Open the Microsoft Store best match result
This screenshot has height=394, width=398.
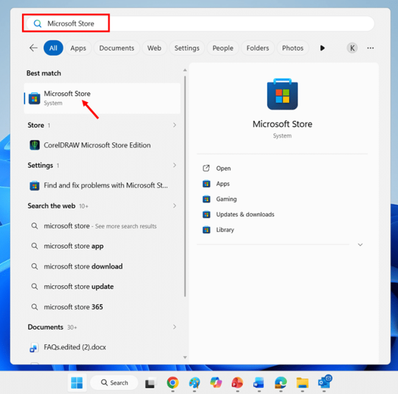tap(102, 98)
